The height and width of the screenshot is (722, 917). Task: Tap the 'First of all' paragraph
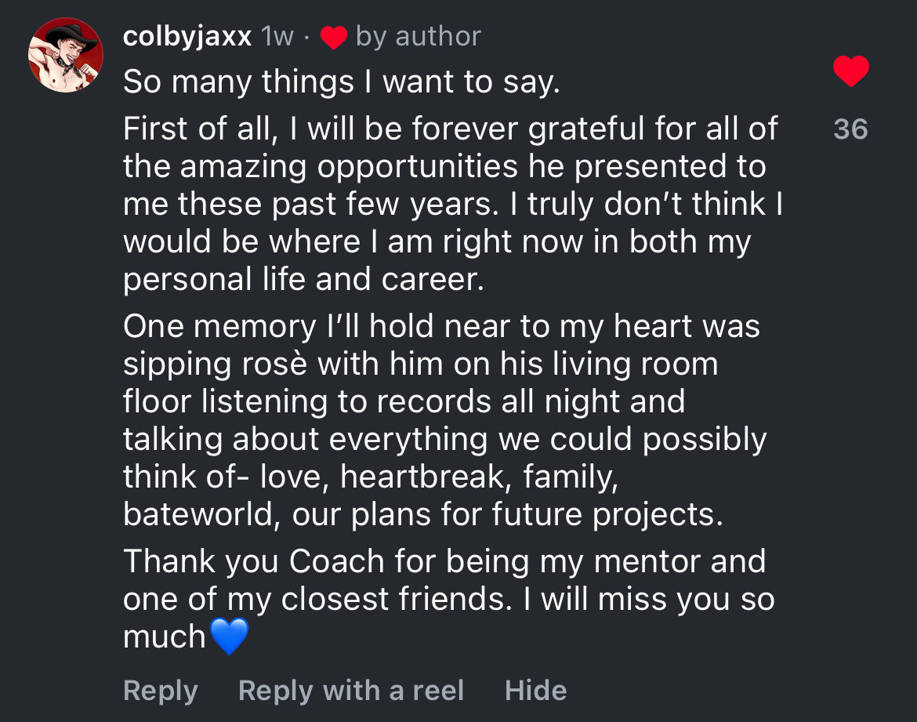pos(453,204)
